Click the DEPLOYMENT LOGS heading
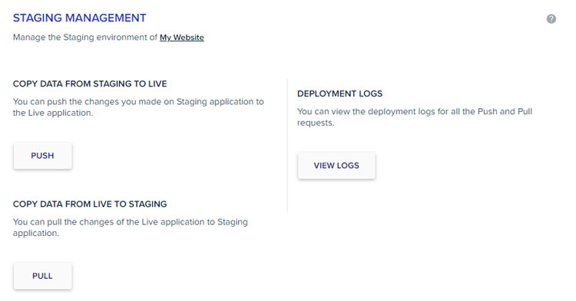 [x=339, y=93]
